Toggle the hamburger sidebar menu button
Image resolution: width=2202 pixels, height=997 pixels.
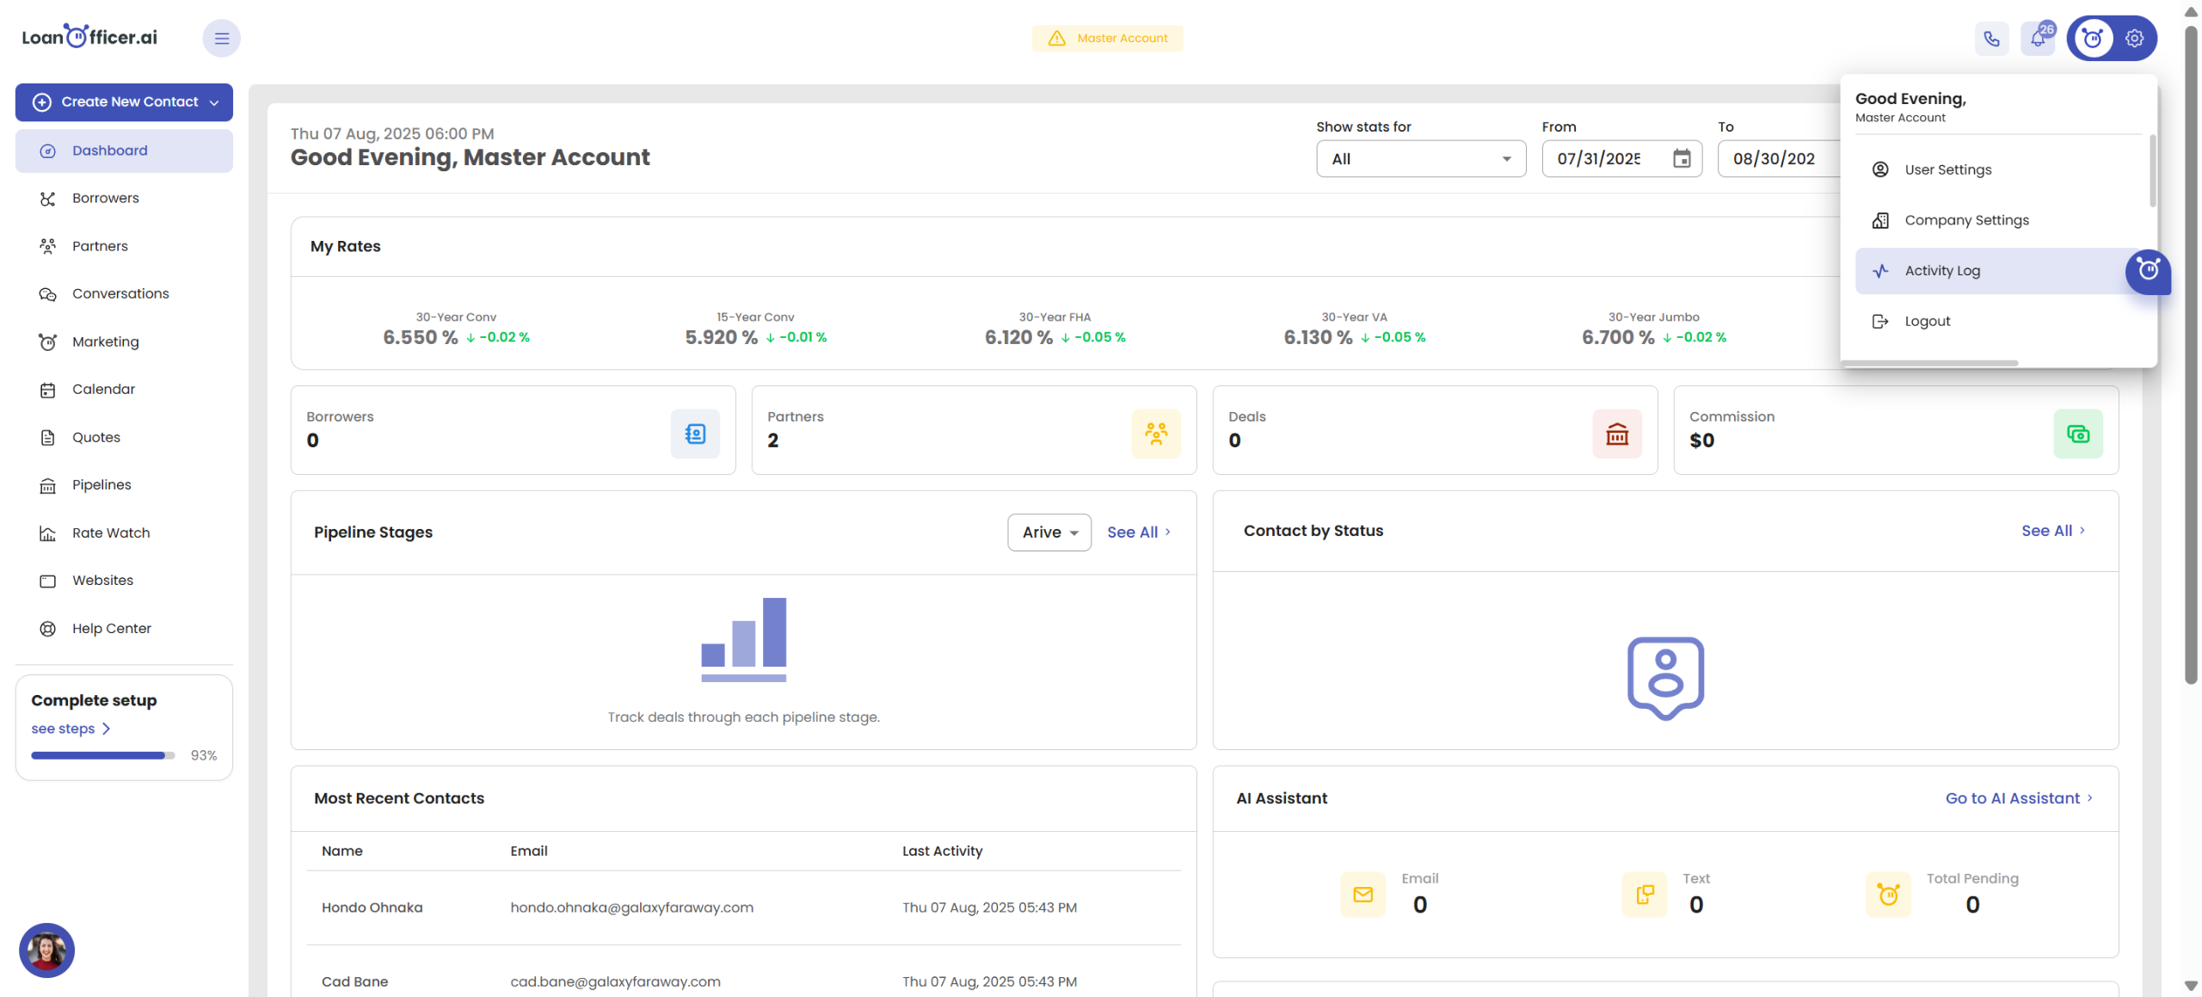221,39
